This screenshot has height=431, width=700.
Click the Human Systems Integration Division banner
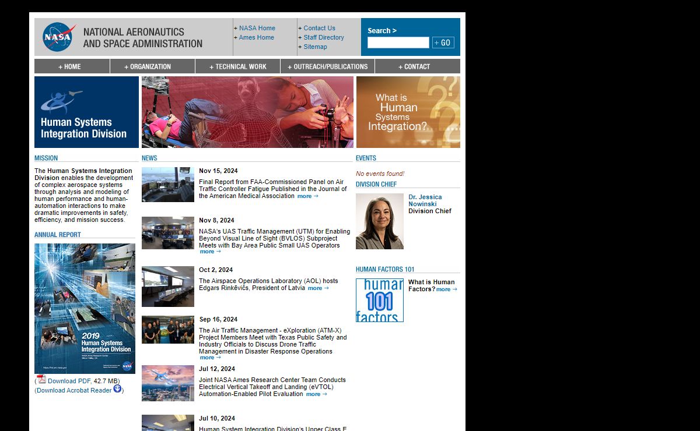[86, 112]
